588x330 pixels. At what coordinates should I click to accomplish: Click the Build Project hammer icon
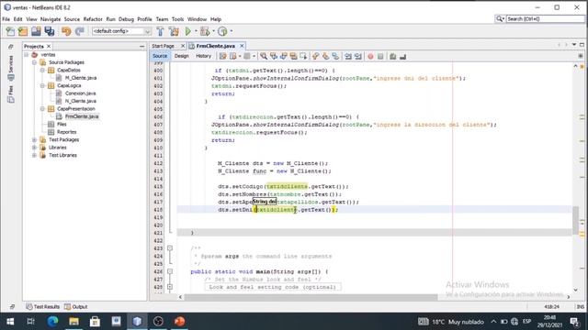pyautogui.click(x=161, y=31)
